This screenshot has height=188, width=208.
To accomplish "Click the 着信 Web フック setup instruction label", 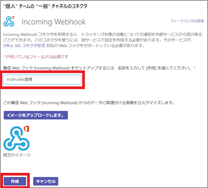I will pyautogui.click(x=99, y=68).
